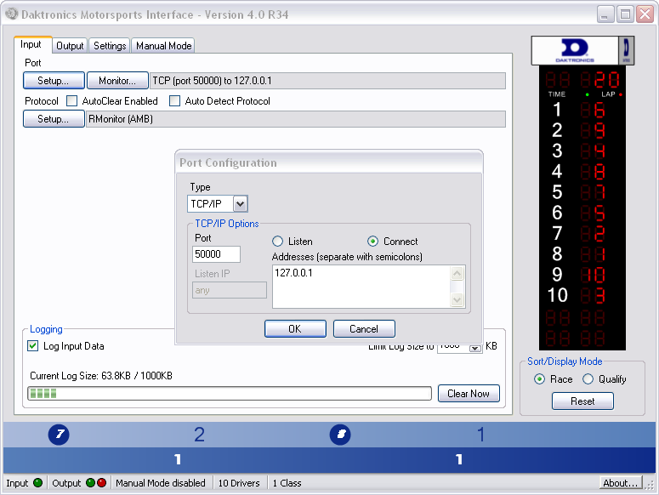
Task: Click the green Output status light
Action: click(90, 483)
